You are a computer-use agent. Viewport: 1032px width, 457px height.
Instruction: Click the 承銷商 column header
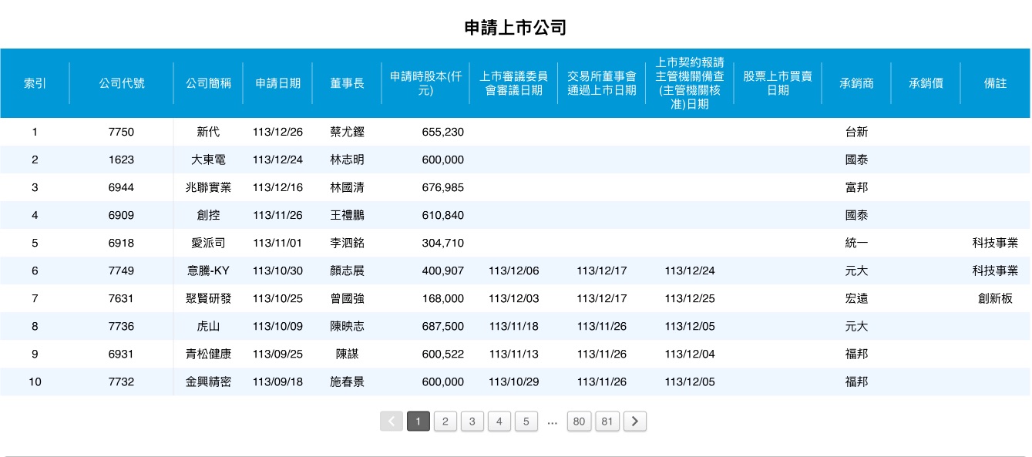[856, 83]
